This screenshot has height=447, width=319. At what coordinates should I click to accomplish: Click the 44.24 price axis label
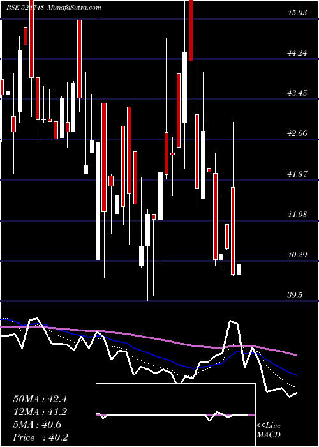(x=299, y=53)
